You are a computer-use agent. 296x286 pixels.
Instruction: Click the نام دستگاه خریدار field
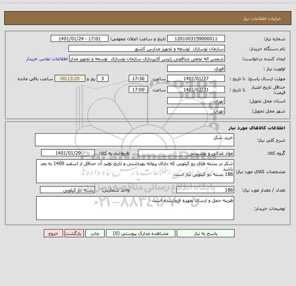[x=146, y=48]
